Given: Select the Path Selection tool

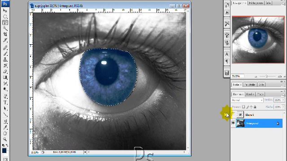Looking at the screenshot, I should [5, 109].
